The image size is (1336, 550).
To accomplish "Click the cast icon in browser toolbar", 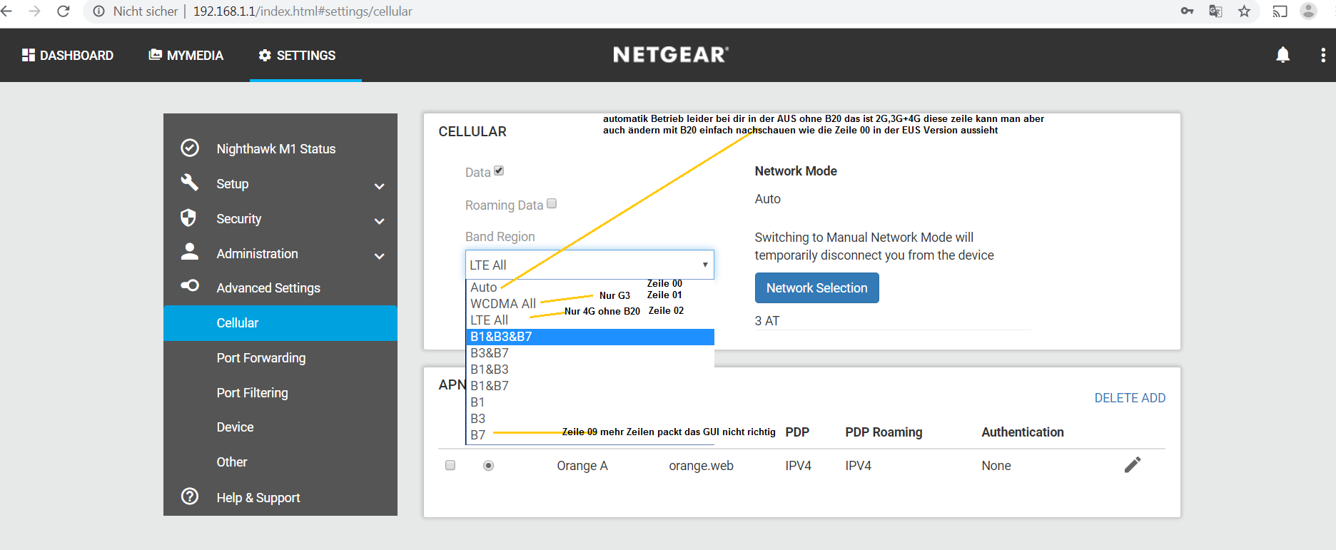I will [1280, 11].
